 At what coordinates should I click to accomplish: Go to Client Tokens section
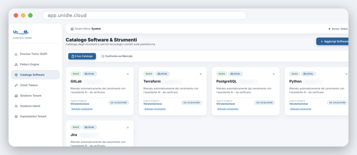35,85
